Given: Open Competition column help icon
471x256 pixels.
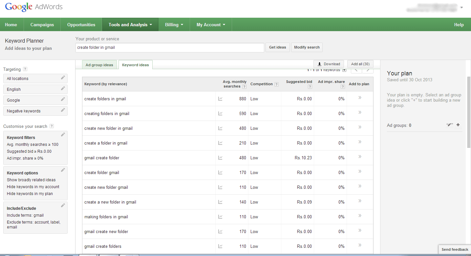Looking at the screenshot, I should point(276,84).
